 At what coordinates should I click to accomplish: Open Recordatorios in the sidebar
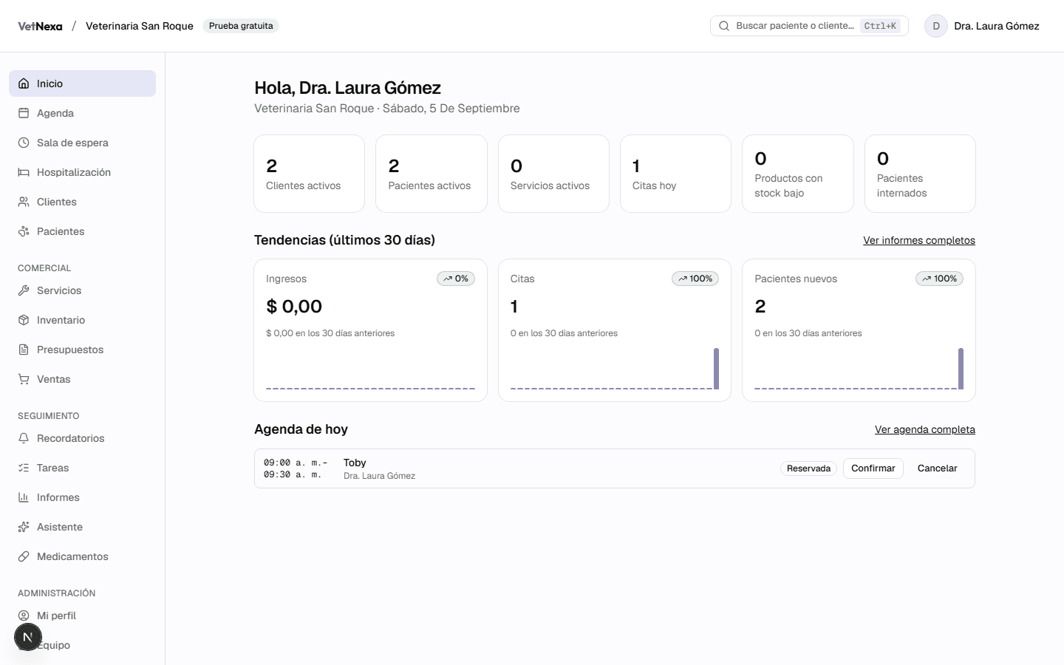[x=82, y=438]
